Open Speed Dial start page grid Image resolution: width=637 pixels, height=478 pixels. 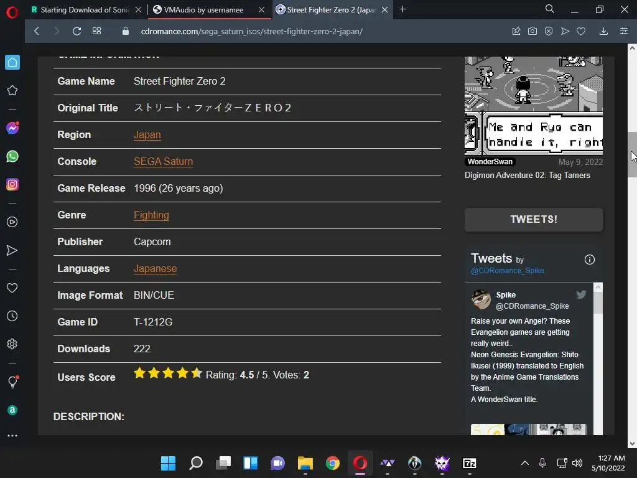[96, 31]
